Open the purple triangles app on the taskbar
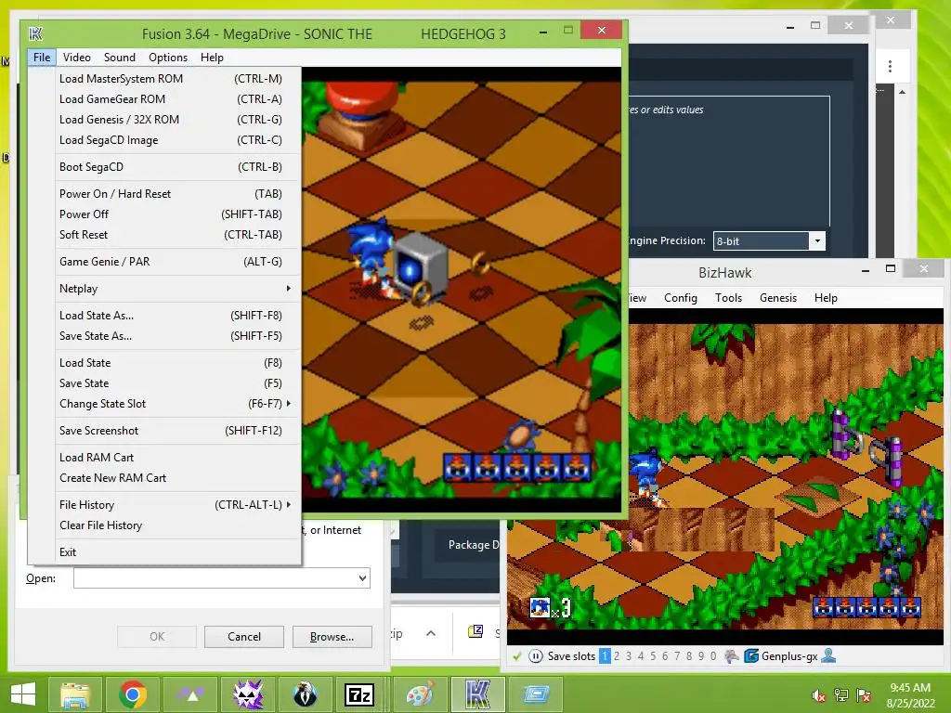Image resolution: width=951 pixels, height=713 pixels. point(189,694)
